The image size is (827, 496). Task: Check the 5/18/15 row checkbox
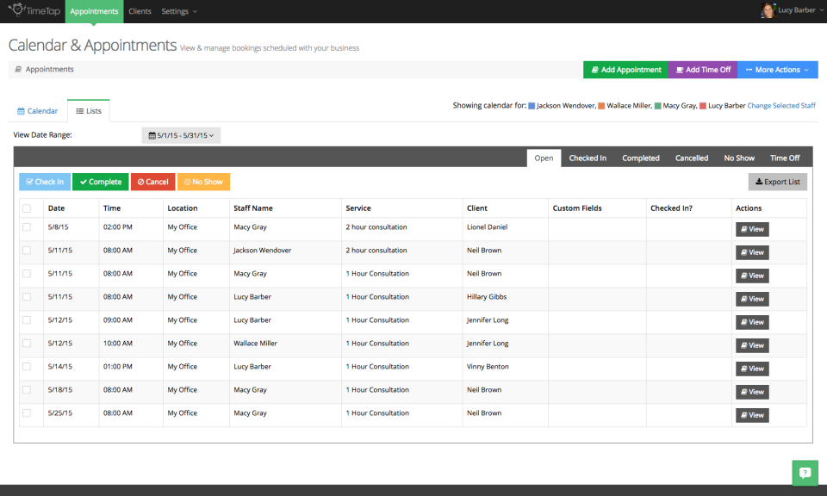[27, 389]
